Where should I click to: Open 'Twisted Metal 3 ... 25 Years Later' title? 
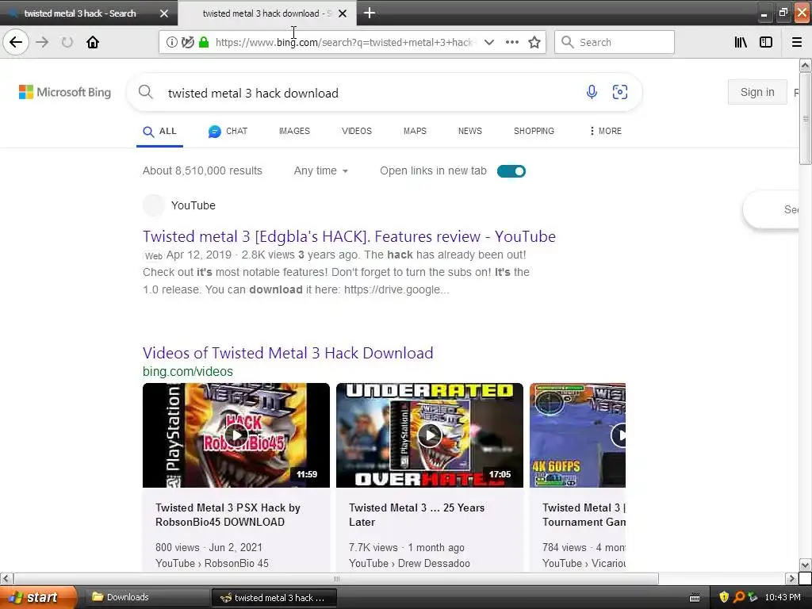417,515
